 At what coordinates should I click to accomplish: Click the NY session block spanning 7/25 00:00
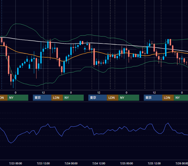(x=129, y=98)
